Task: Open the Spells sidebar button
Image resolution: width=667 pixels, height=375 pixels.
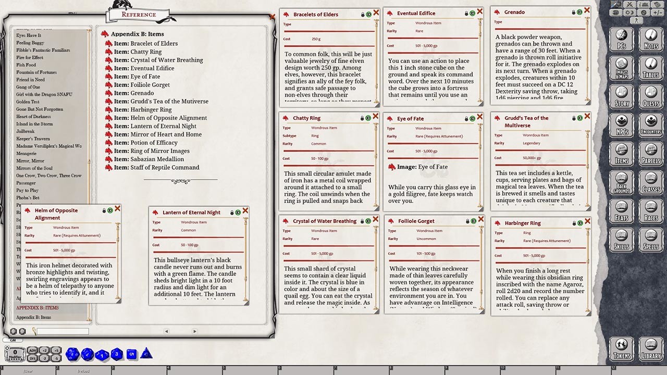Action: pyautogui.click(x=650, y=240)
